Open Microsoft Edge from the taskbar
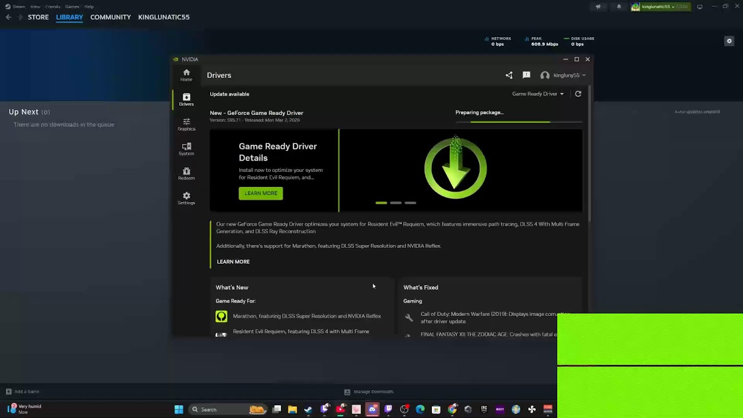The image size is (743, 418). [x=420, y=409]
